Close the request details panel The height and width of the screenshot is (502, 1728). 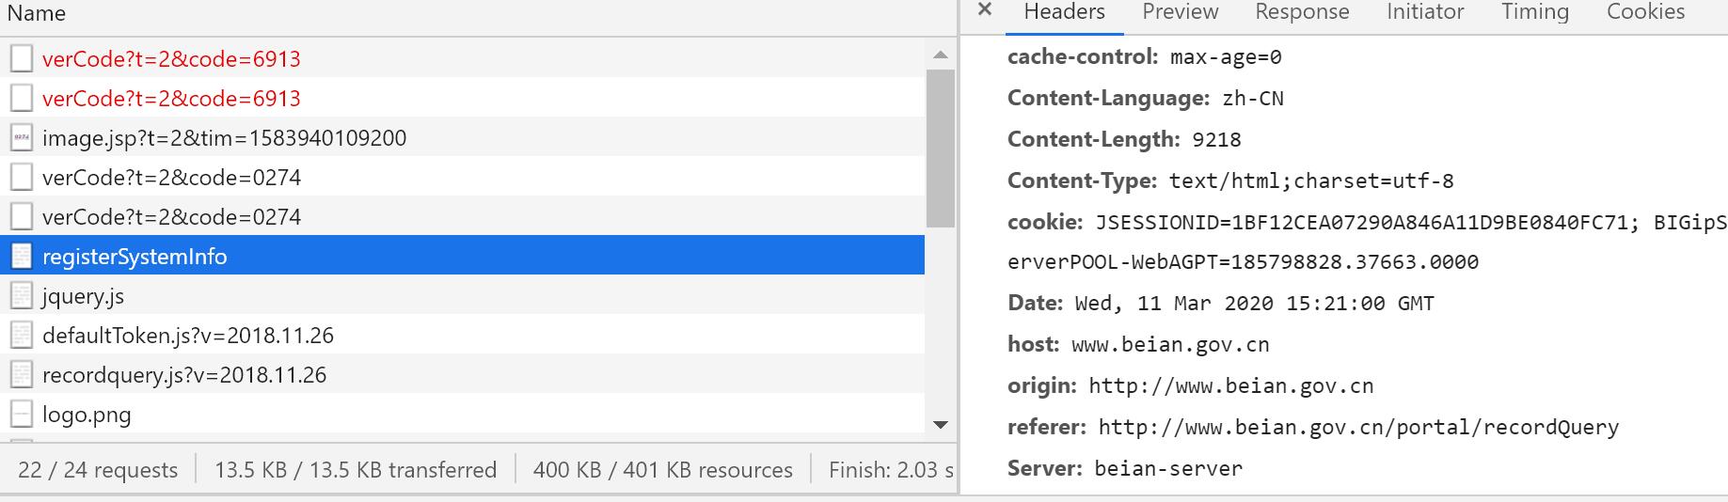click(985, 10)
